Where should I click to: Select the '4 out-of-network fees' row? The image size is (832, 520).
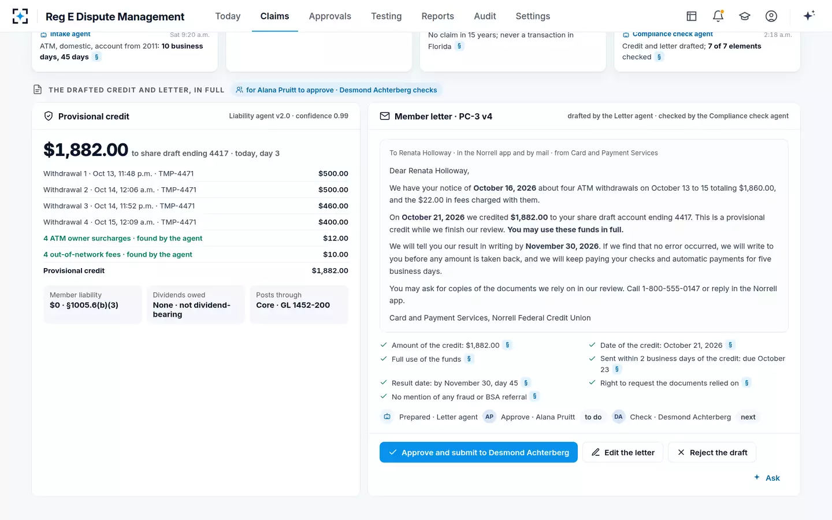[196, 254]
